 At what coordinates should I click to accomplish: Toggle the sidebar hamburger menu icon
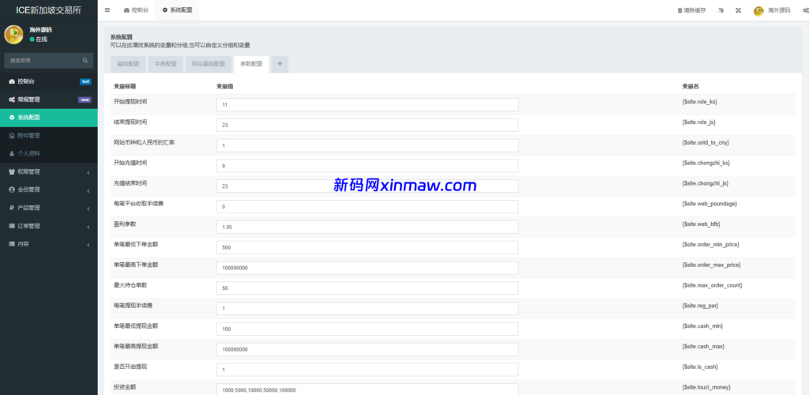[107, 10]
